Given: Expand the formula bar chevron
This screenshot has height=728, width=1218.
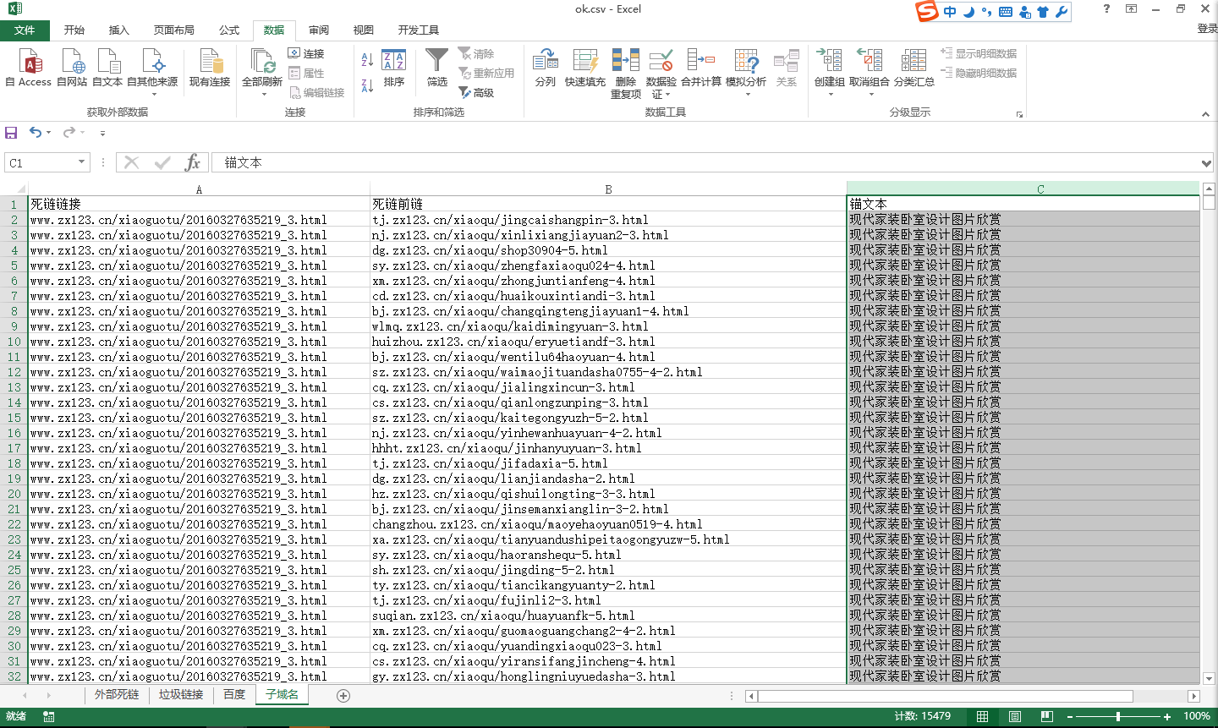Looking at the screenshot, I should click(x=1206, y=163).
